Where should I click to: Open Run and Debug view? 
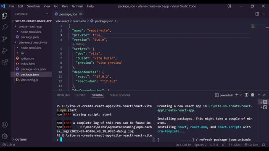5,50
